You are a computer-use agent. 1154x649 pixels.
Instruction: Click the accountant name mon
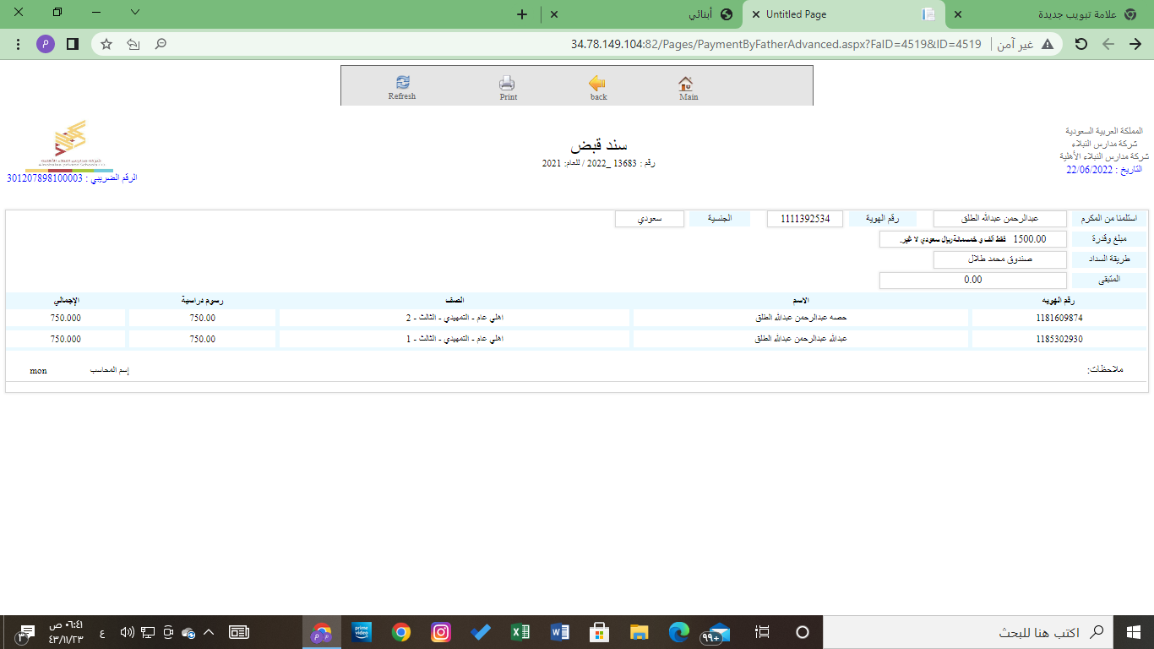pos(38,370)
